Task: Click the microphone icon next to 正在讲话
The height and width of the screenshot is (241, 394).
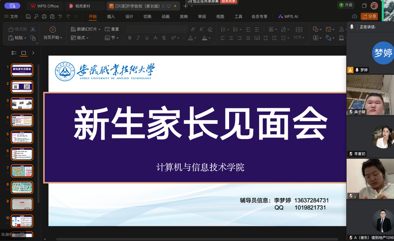Action: [x=352, y=26]
